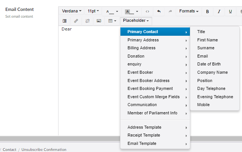Click the remove link icon
Image resolution: width=242 pixels, height=152 pixels.
(x=88, y=21)
